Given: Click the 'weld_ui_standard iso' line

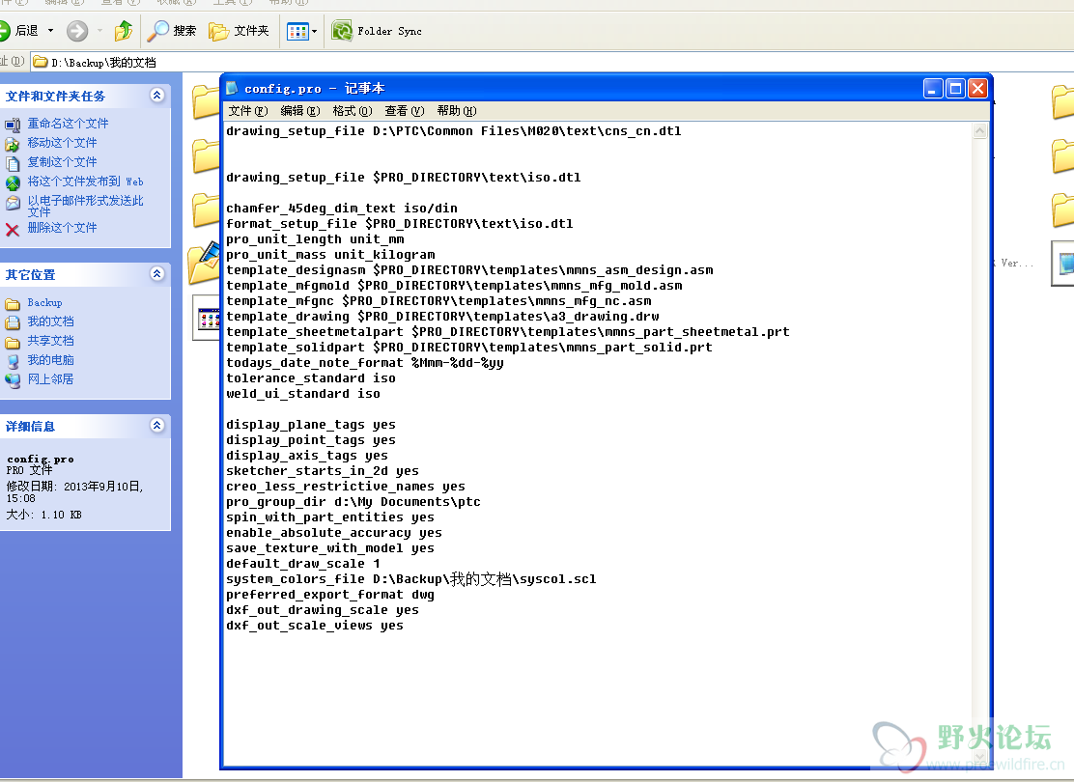Looking at the screenshot, I should [x=302, y=394].
